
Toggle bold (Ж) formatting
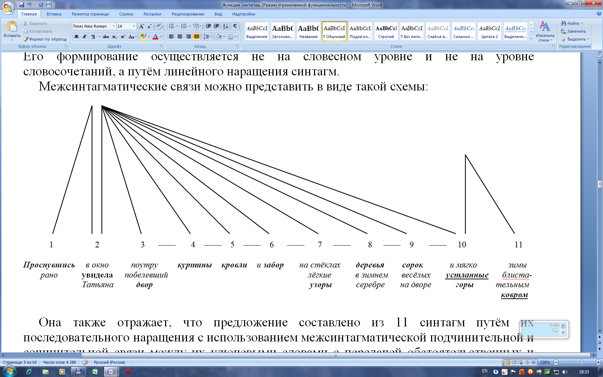pyautogui.click(x=76, y=37)
